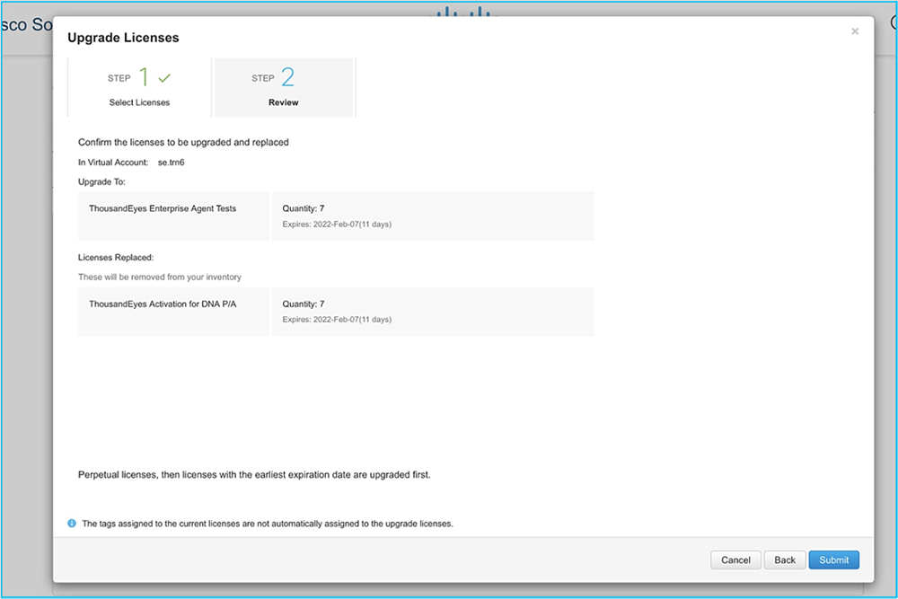This screenshot has width=898, height=599.
Task: Select ThousandEyes Enterprise Agent Tests license
Action: (163, 208)
